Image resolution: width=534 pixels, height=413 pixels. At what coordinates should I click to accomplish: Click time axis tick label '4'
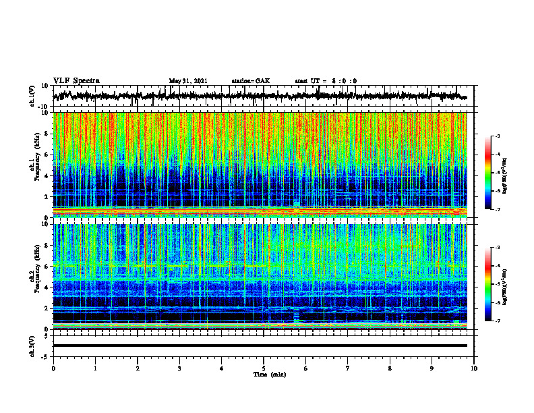tap(222, 368)
